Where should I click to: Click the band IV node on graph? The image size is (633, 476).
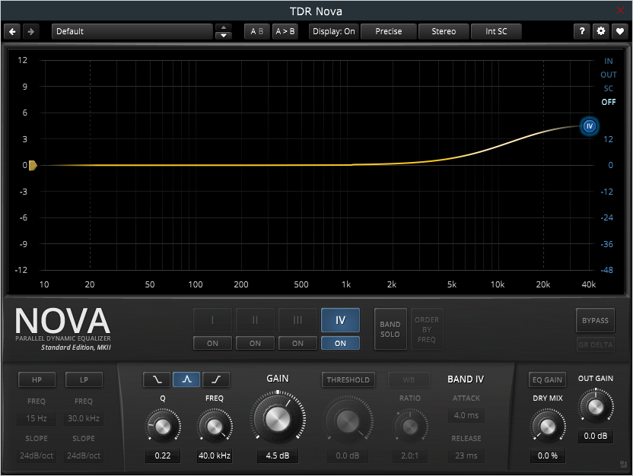590,126
